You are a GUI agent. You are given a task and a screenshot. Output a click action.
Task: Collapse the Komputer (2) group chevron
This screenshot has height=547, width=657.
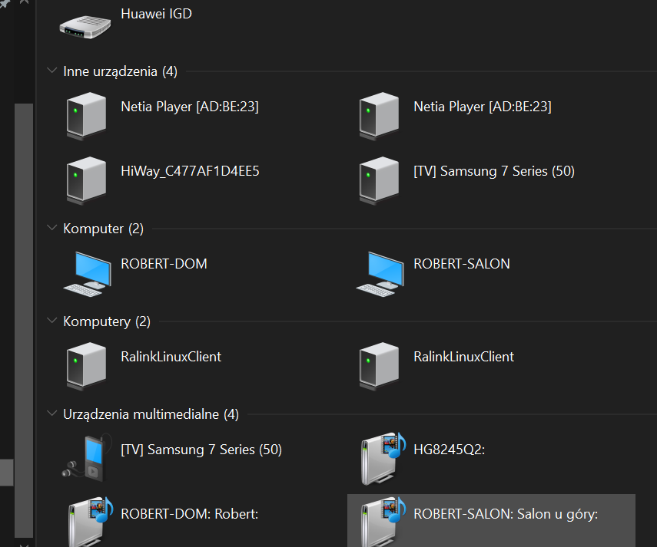[x=52, y=228]
